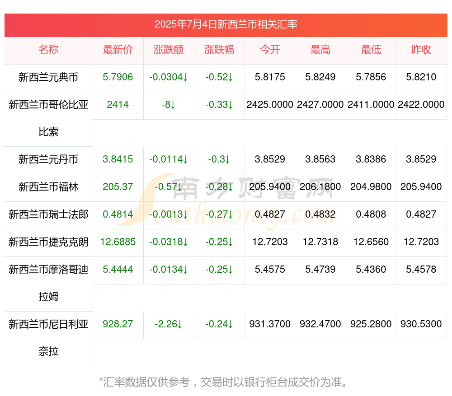The image size is (452, 396).
Task: Select the 名称 column header
Action: click(48, 50)
